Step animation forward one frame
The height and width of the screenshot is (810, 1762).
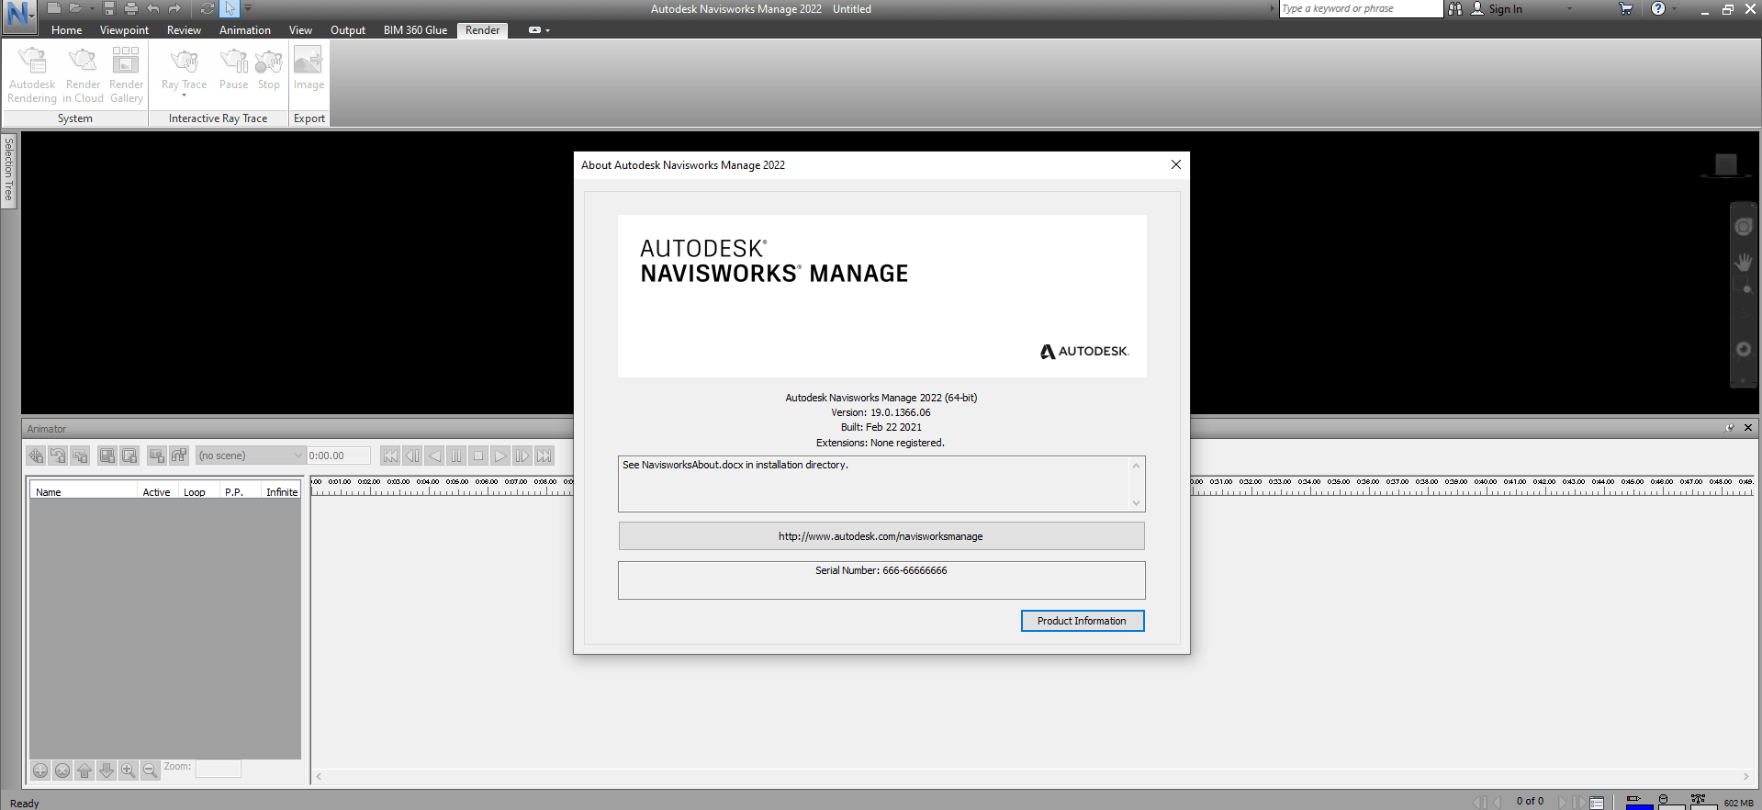(x=522, y=456)
